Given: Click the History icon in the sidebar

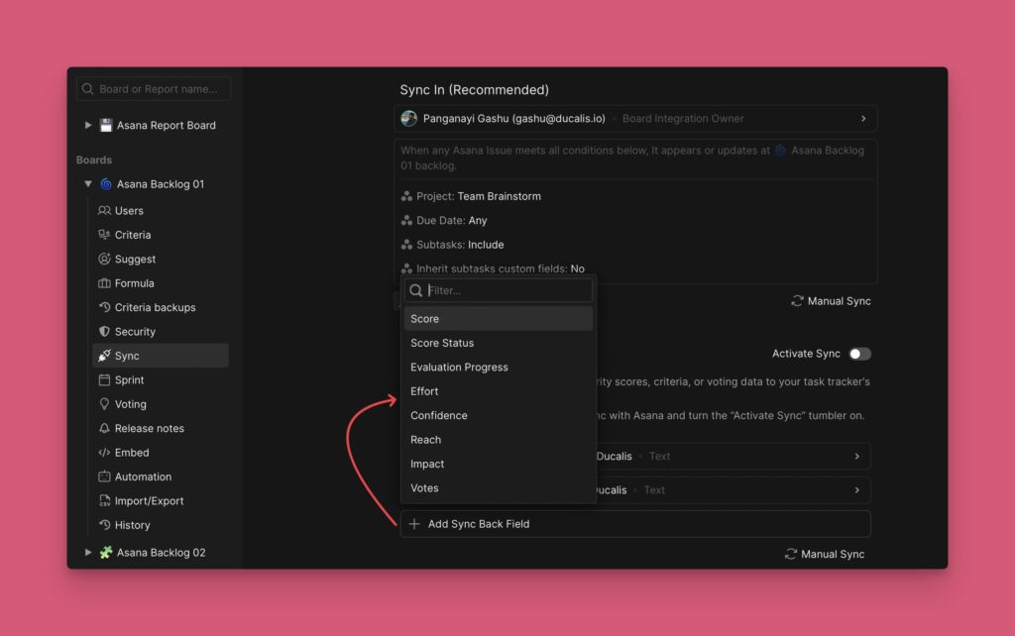Looking at the screenshot, I should coord(103,525).
